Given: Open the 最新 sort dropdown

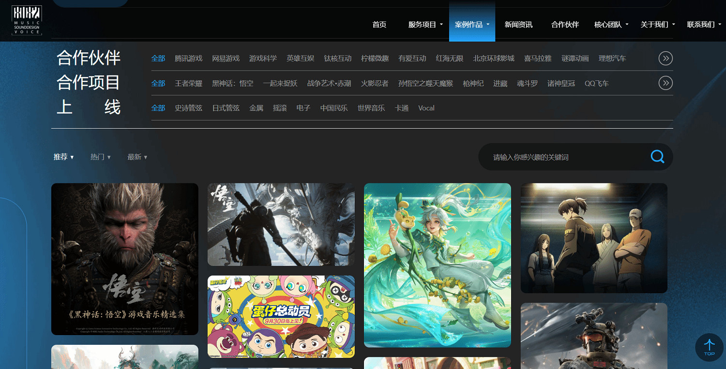Looking at the screenshot, I should click(x=137, y=157).
